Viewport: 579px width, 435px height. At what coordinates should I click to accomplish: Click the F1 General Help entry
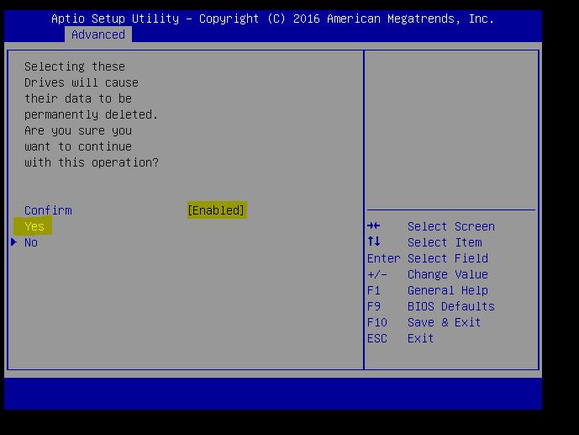[x=428, y=290]
